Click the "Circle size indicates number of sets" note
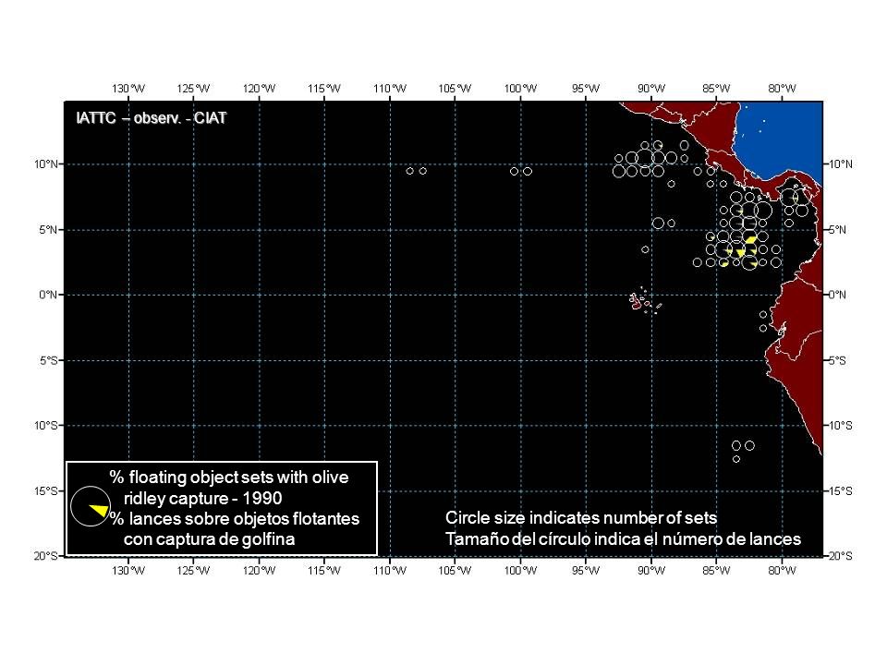 coord(581,517)
